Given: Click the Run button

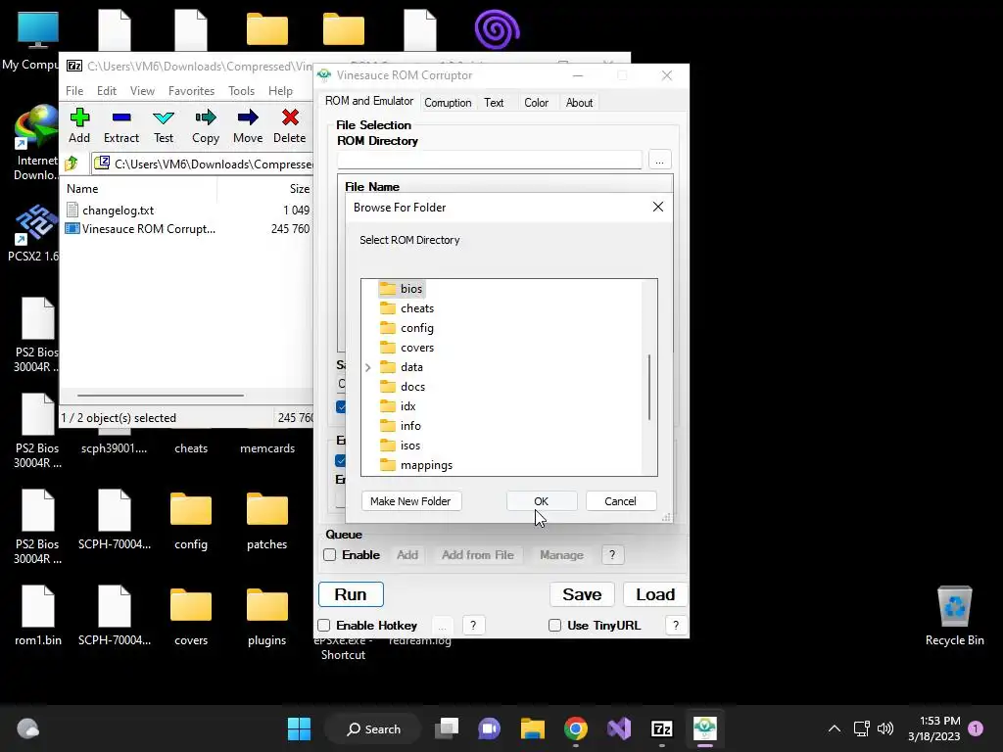Looking at the screenshot, I should click(351, 594).
